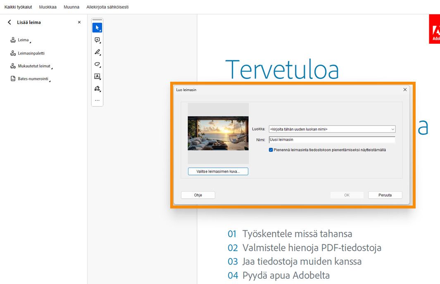
Task: Select the pencil drawing tool
Action: coord(97,52)
